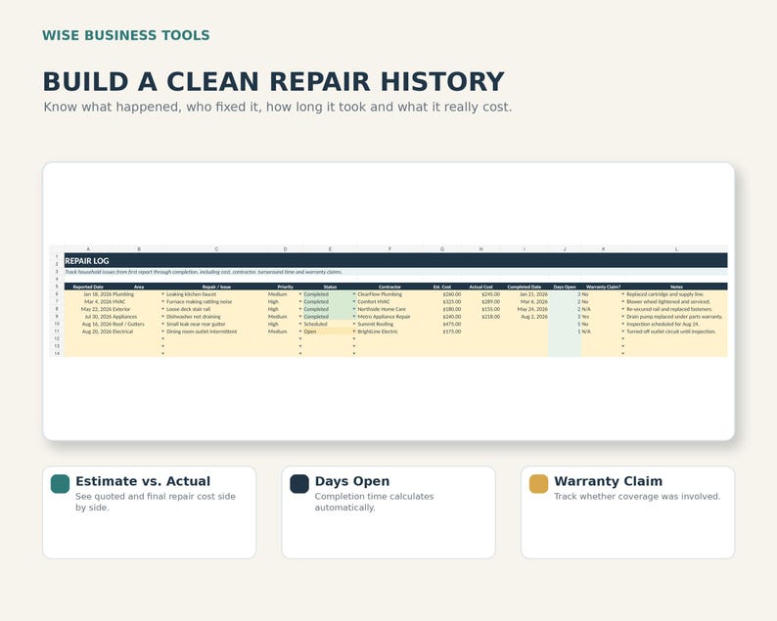Select column C header
This screenshot has height=621, width=777.
[216, 249]
